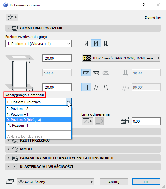Viewport: 166px width, 189px height.
Task: Open the Kondygnacja elementu dropdown arrow
Action: [x=69, y=102]
